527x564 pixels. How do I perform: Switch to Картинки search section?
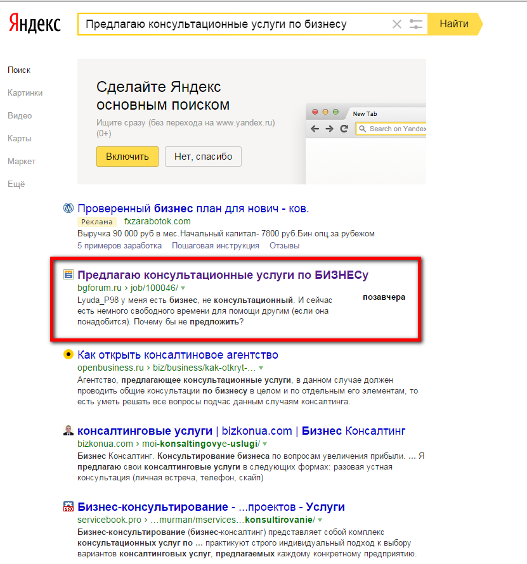click(25, 93)
